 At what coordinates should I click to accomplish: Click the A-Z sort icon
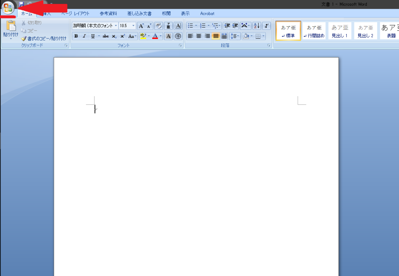(x=257, y=26)
